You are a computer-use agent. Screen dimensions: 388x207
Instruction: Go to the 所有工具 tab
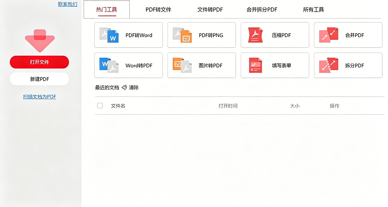tap(314, 10)
